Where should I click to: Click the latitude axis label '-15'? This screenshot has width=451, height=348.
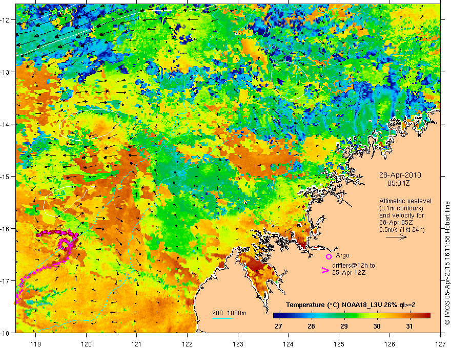coord(5,176)
